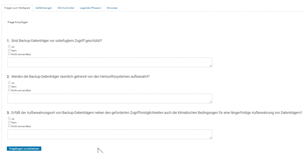Mark question 2 as 'Nicht anwendbar'
This screenshot has width=304, height=153.
click(x=9, y=90)
